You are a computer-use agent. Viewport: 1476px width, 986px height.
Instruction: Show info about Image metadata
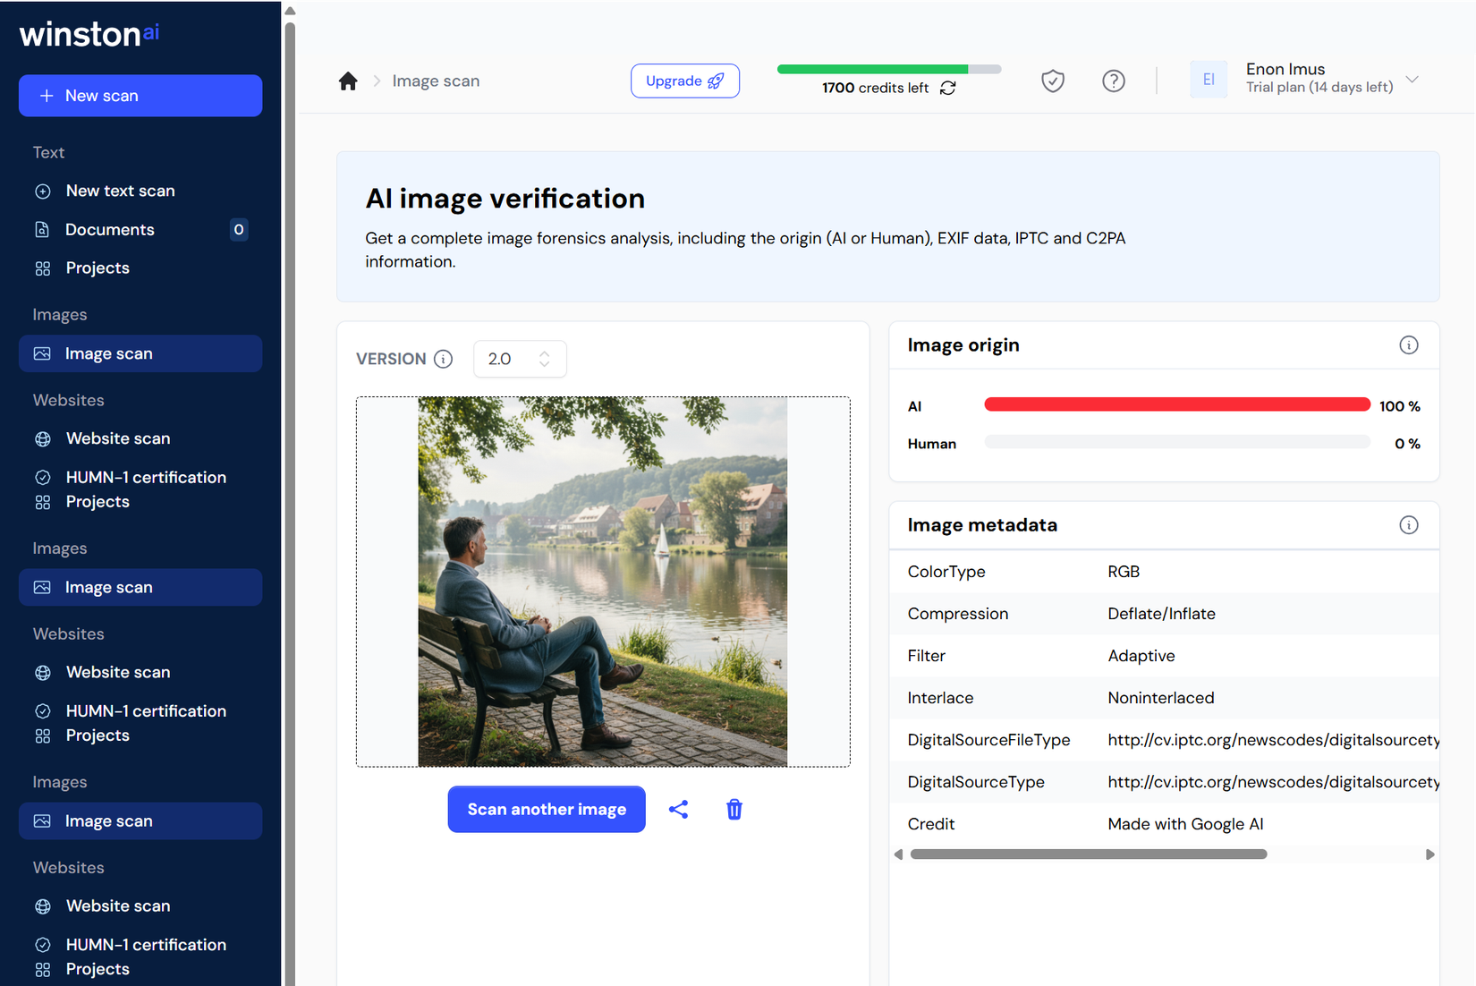pos(1408,525)
